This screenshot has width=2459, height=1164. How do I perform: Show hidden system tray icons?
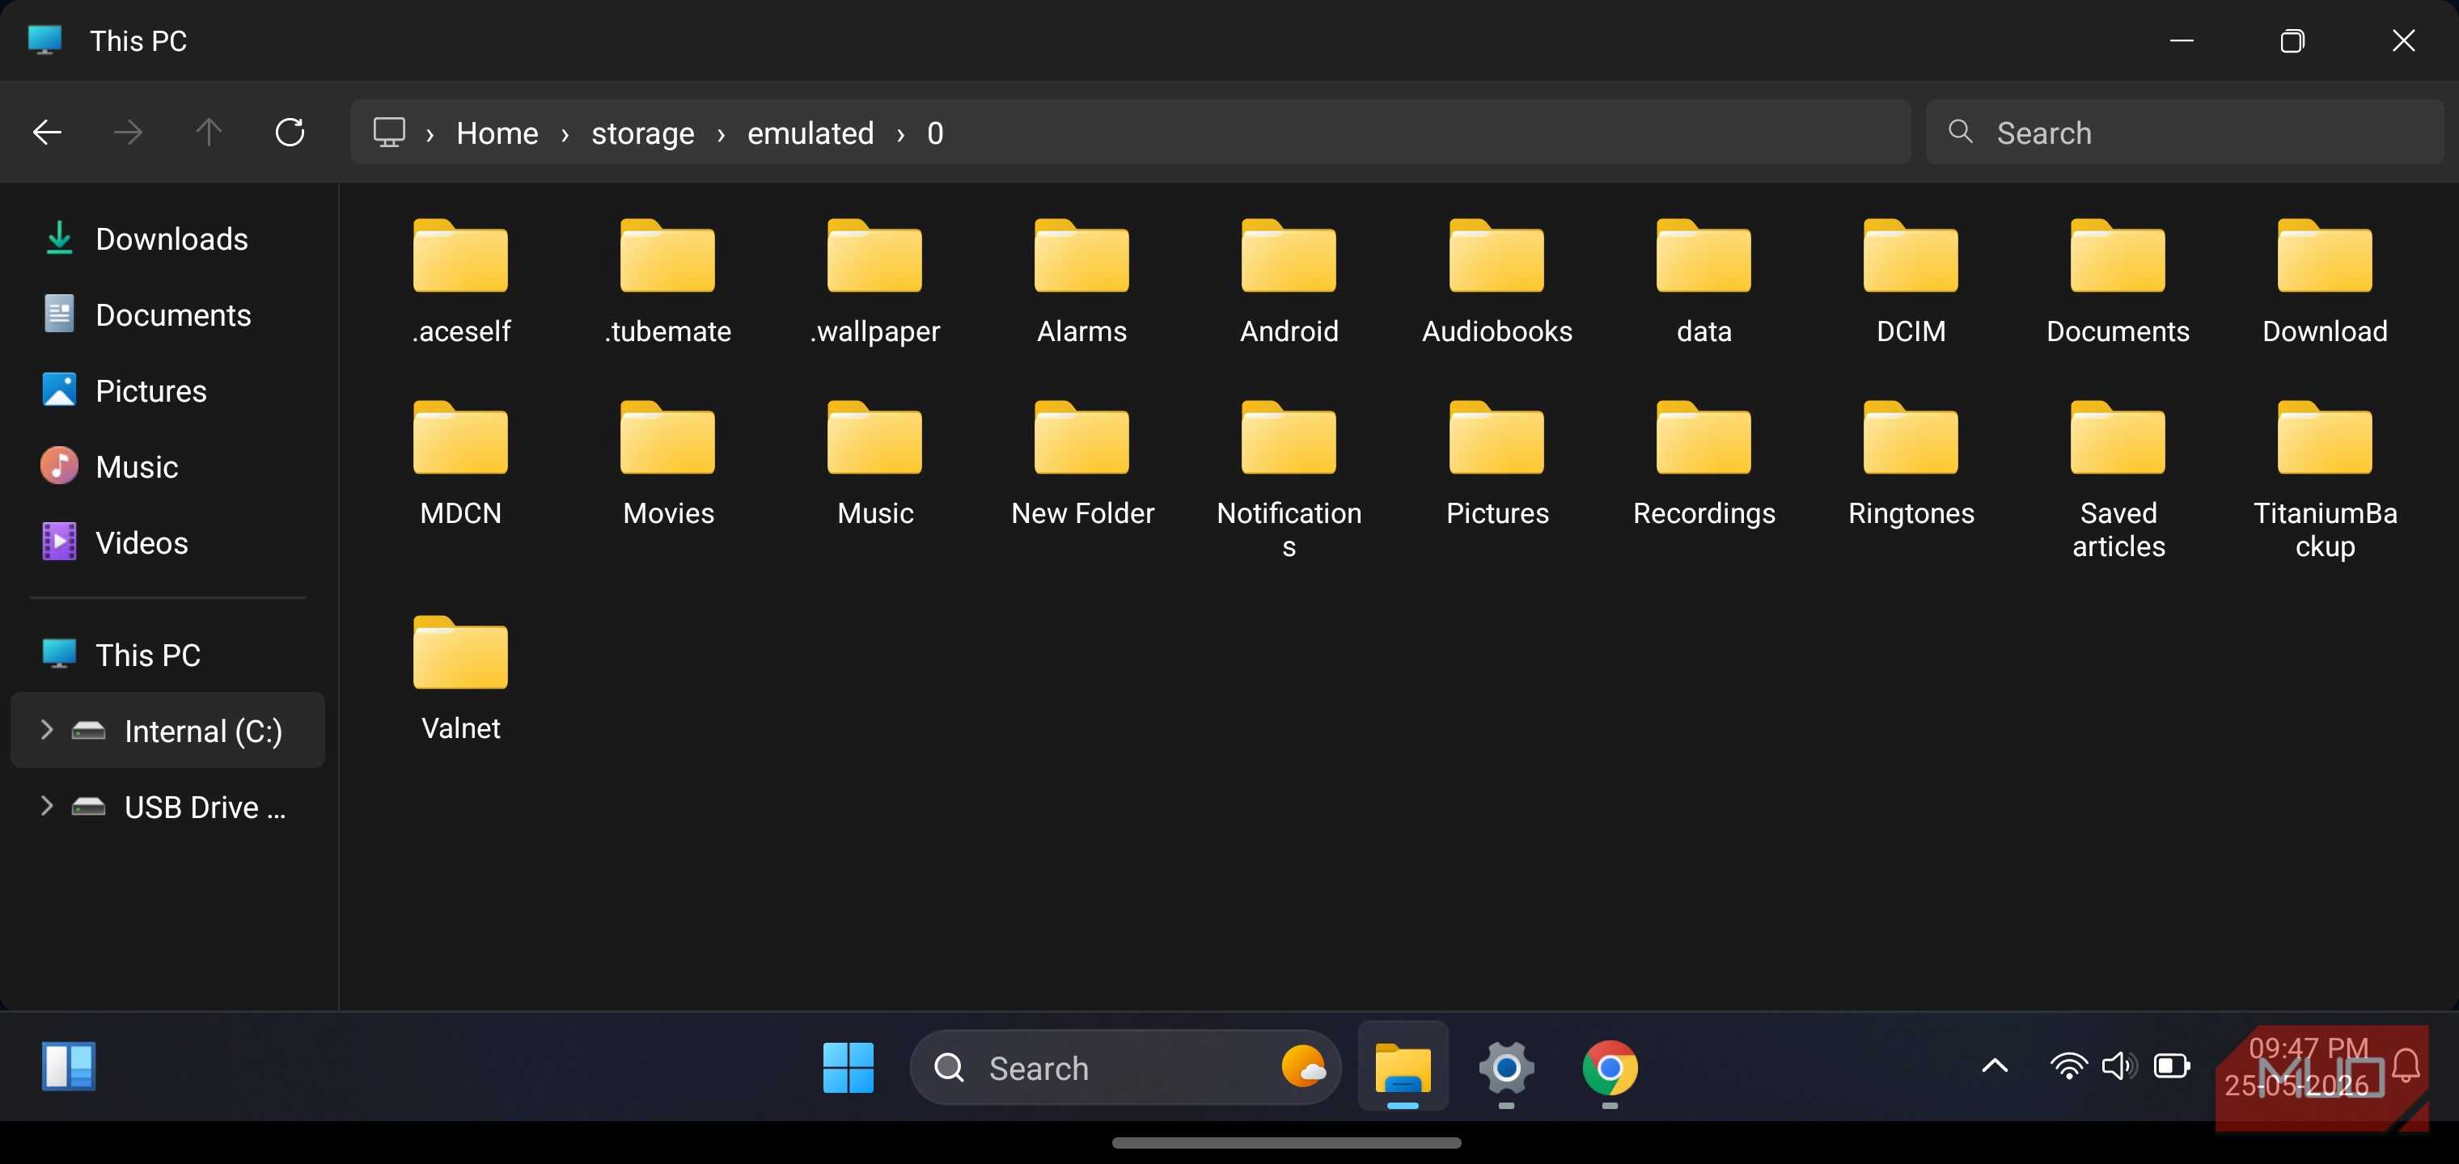coord(1994,1065)
